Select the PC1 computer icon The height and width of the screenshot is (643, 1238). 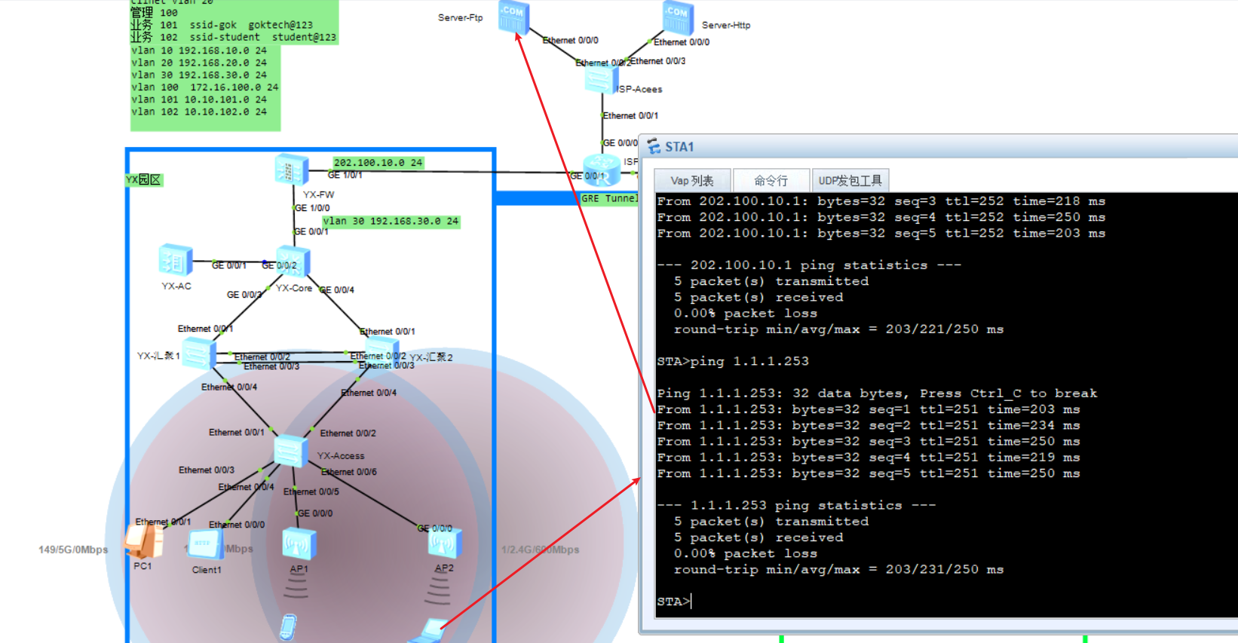pos(143,540)
